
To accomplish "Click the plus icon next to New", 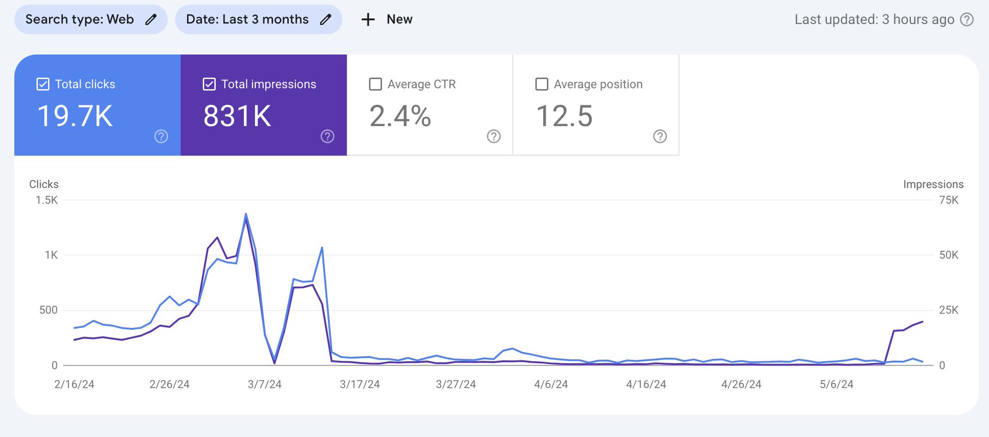I will (368, 19).
